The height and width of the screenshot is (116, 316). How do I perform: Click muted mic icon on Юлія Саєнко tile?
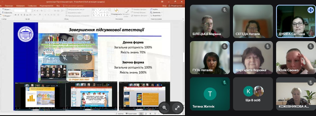pyautogui.click(x=310, y=46)
